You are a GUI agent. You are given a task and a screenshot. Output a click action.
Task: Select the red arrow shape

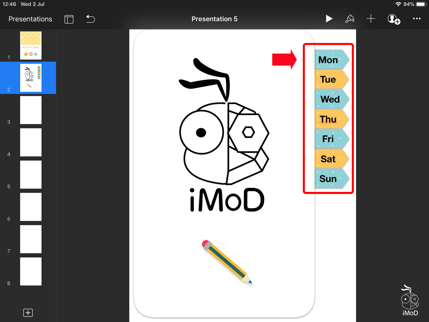coord(284,60)
